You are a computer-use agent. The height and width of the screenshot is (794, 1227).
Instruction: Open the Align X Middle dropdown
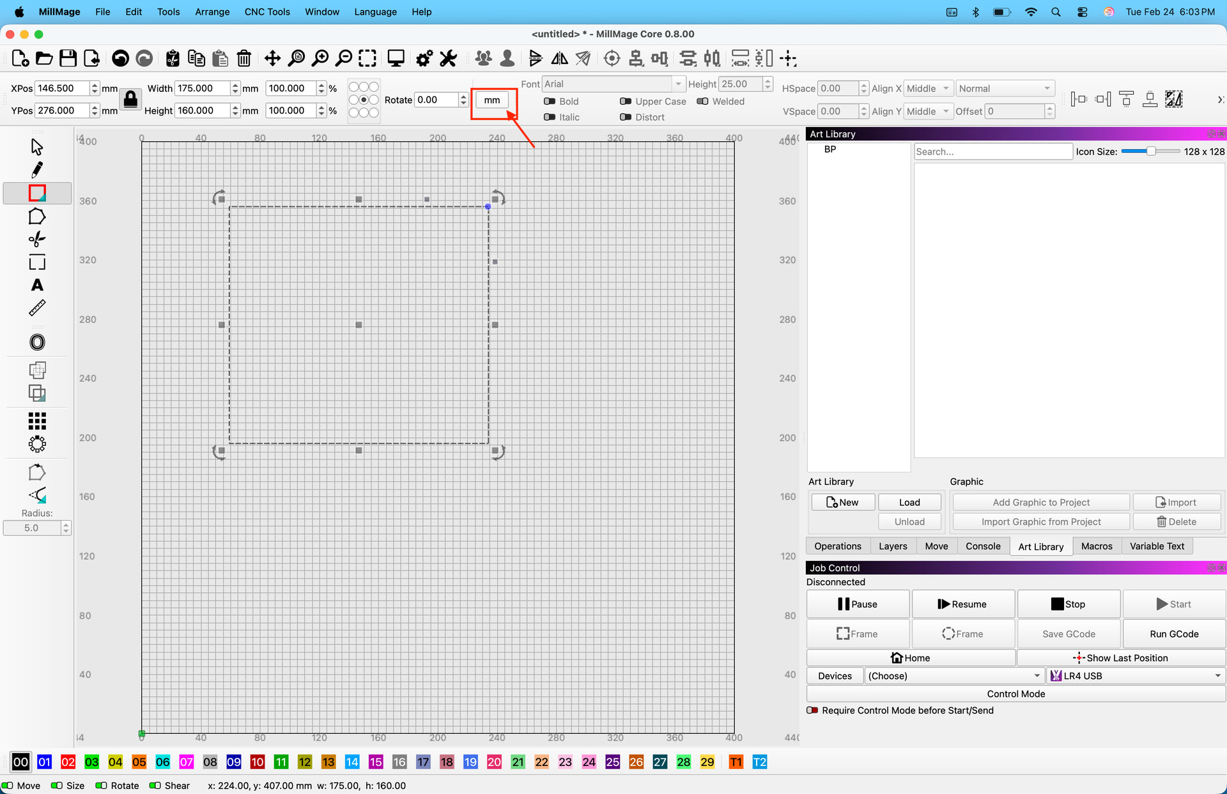(x=929, y=89)
